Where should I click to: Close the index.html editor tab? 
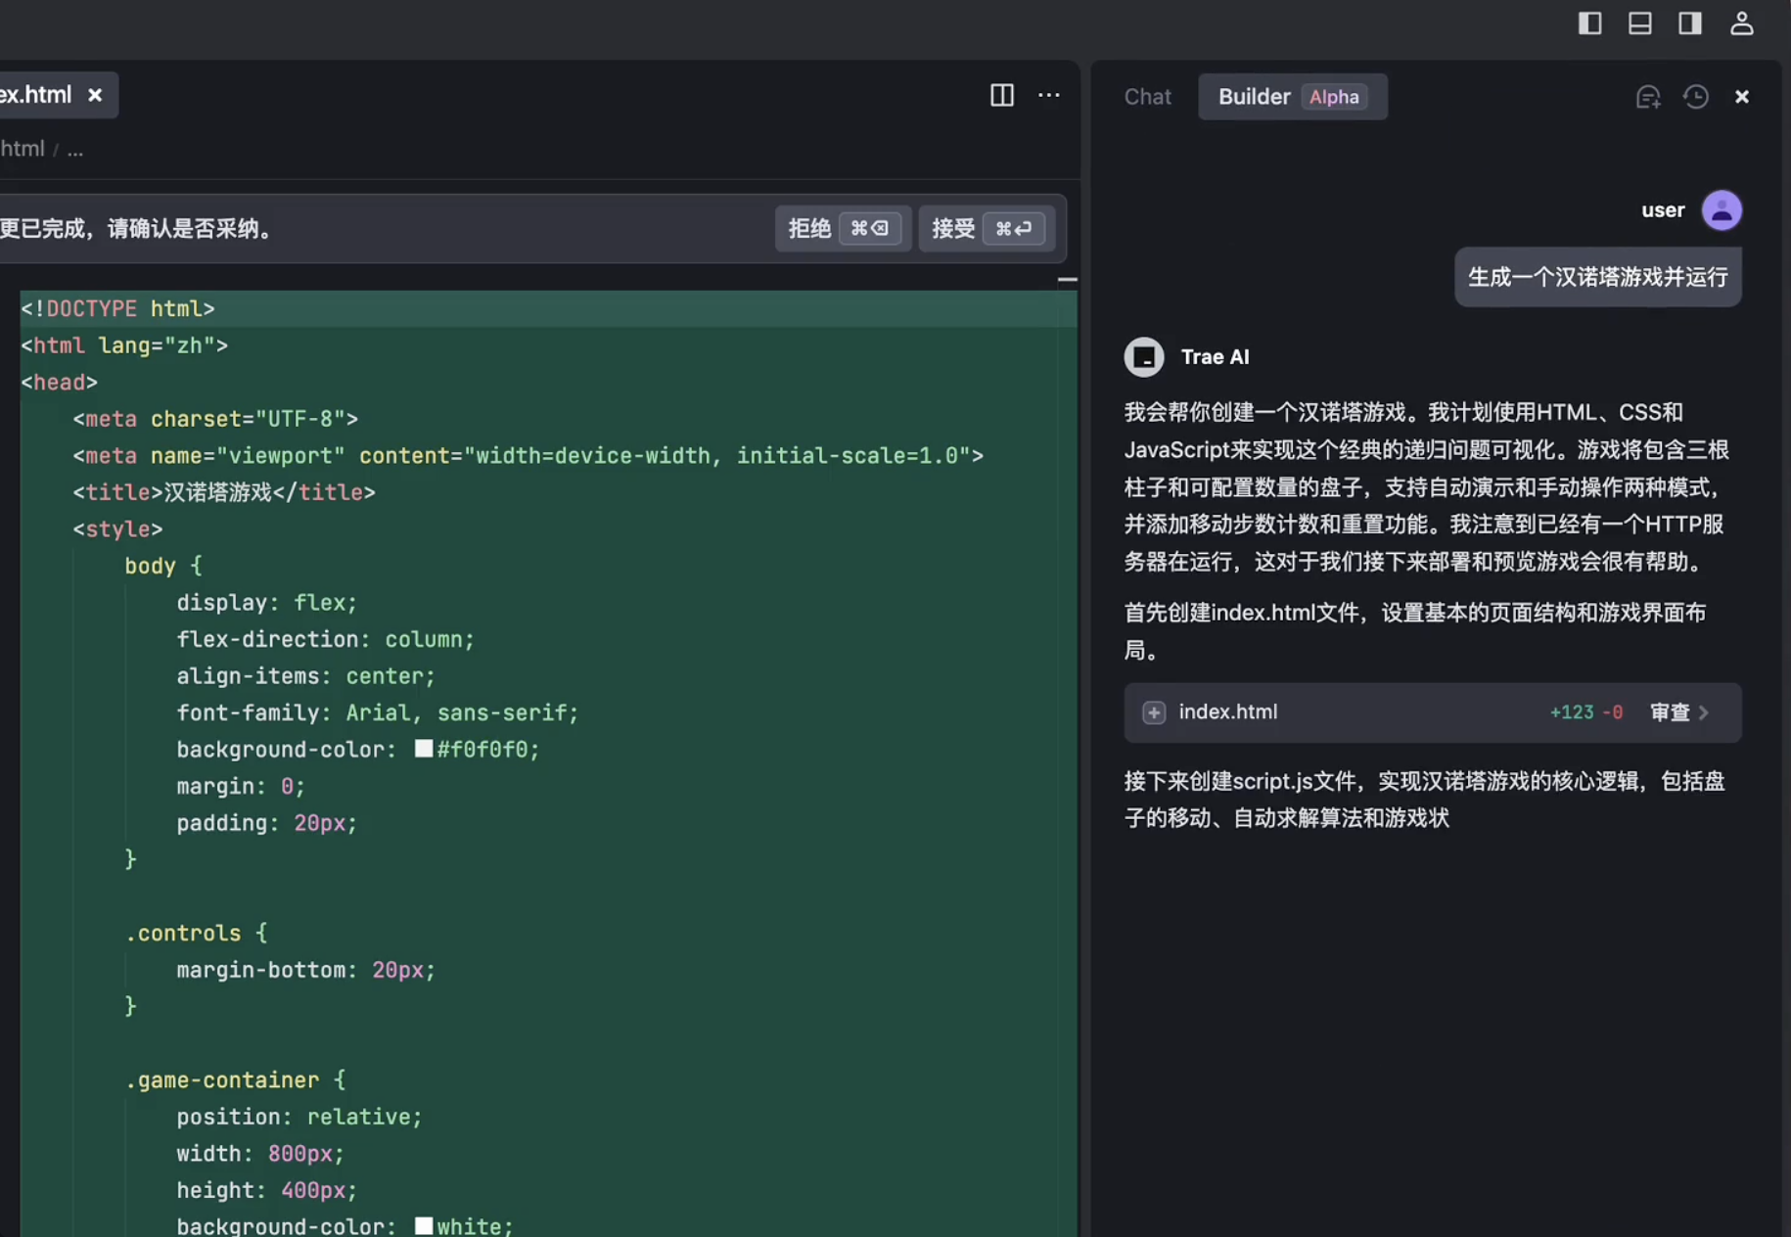(x=95, y=95)
